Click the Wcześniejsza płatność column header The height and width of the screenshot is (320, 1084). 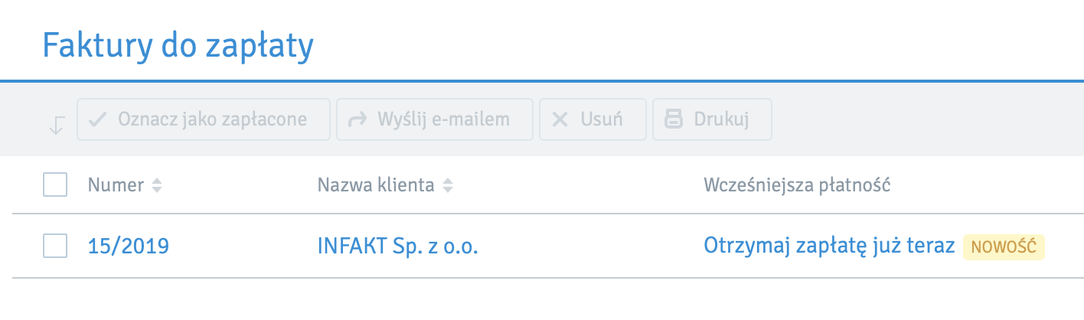796,185
